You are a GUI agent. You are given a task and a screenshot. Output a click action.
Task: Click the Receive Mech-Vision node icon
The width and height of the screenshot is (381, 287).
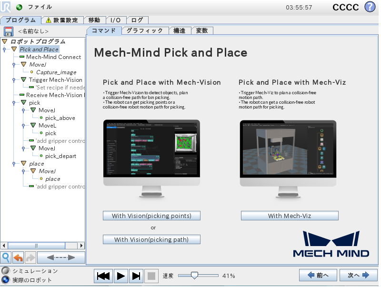point(22,95)
